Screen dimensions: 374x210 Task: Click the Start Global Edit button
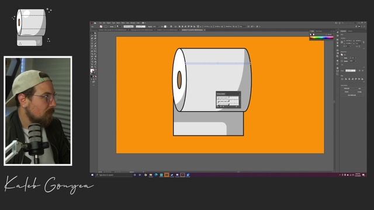coord(352,95)
